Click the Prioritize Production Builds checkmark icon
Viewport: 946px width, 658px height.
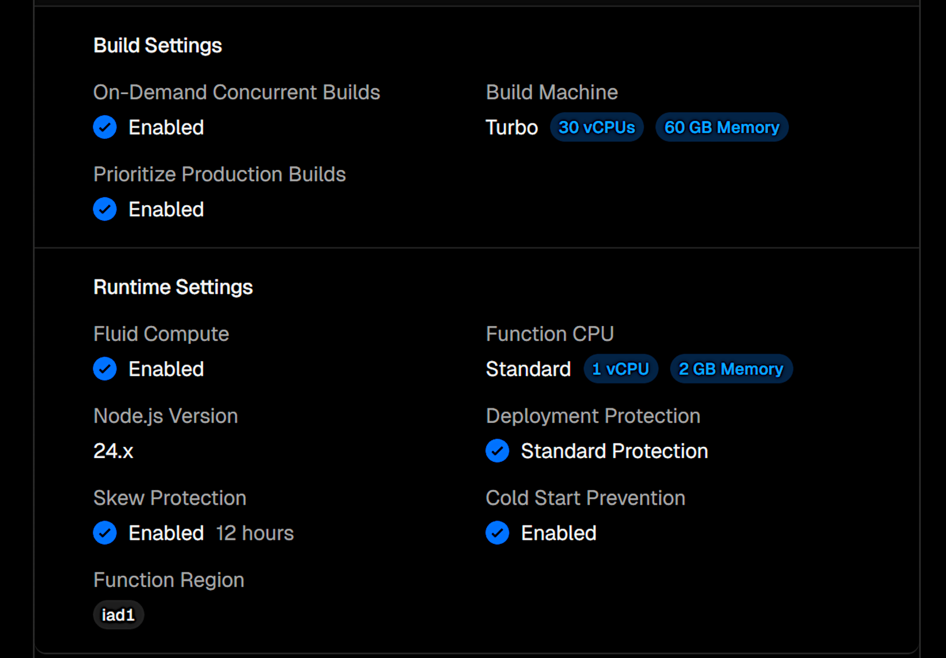(x=105, y=209)
